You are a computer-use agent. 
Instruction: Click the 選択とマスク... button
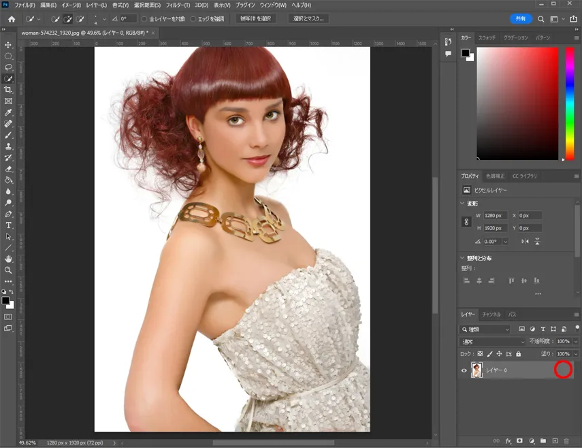pyautogui.click(x=308, y=19)
